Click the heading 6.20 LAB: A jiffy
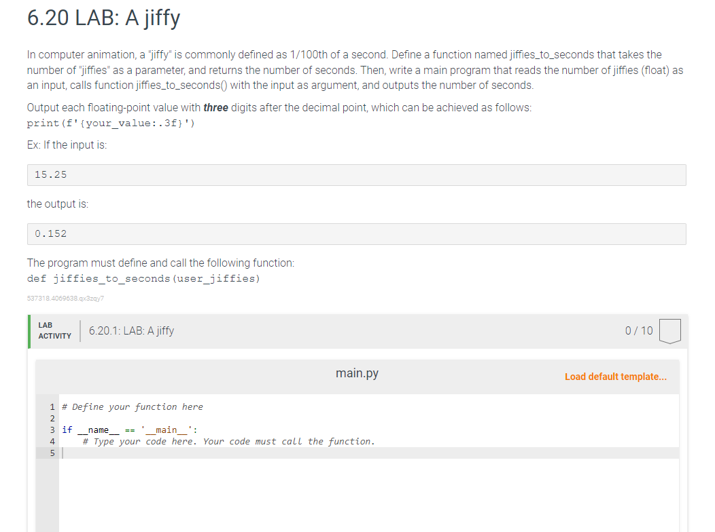 click(x=103, y=18)
